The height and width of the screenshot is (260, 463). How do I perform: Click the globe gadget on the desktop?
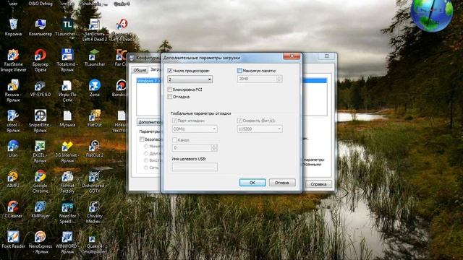coord(432,14)
